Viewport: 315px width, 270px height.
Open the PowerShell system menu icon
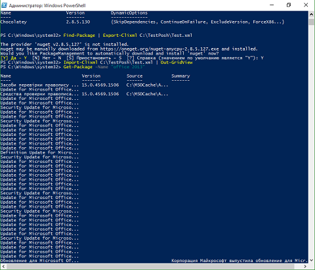[4, 5]
